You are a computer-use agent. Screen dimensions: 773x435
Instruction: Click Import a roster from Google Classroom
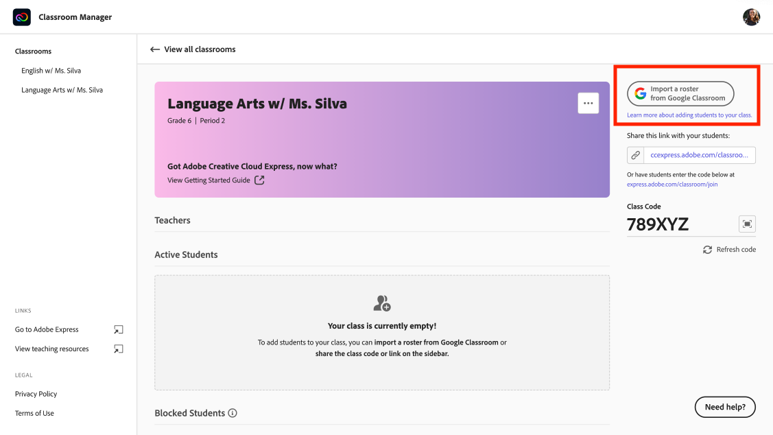click(x=680, y=92)
